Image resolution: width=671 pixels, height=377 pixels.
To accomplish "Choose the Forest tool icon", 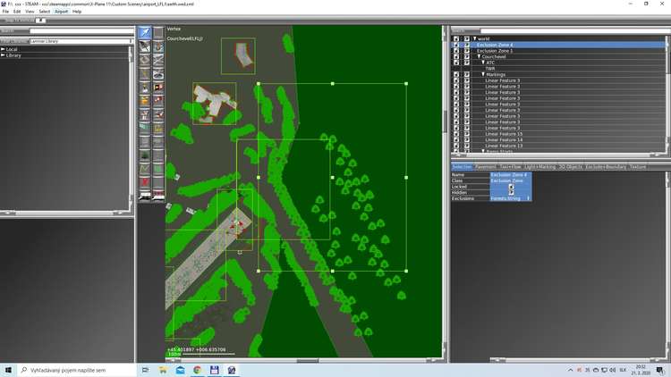I will (x=145, y=155).
